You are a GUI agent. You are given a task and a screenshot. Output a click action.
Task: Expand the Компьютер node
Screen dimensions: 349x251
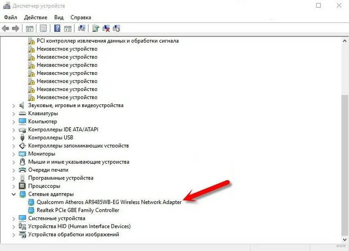pos(14,122)
